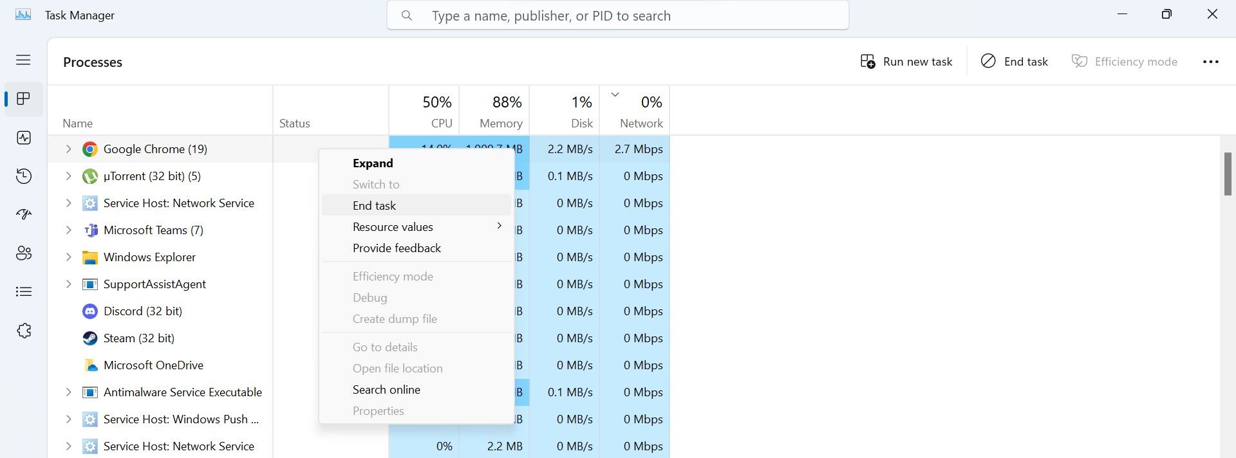Click the 2.2 MB memory value in last row

[505, 446]
